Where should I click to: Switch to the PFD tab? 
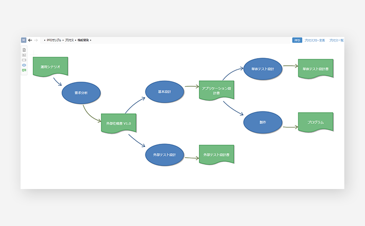click(297, 40)
